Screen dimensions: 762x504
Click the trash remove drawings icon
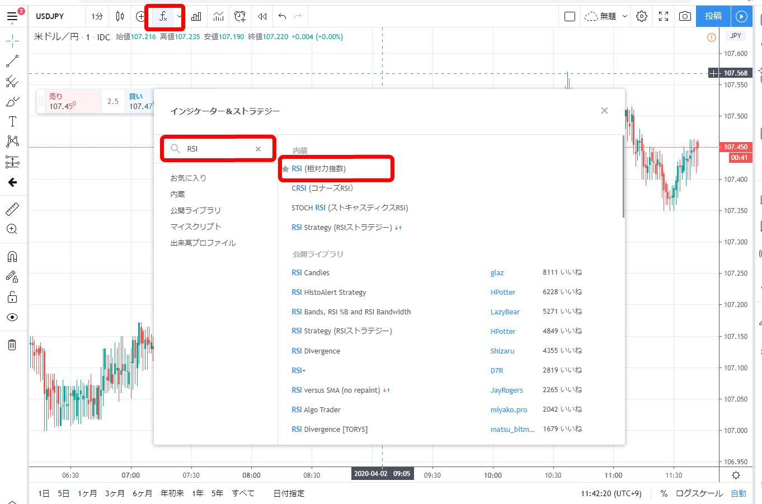(x=12, y=345)
